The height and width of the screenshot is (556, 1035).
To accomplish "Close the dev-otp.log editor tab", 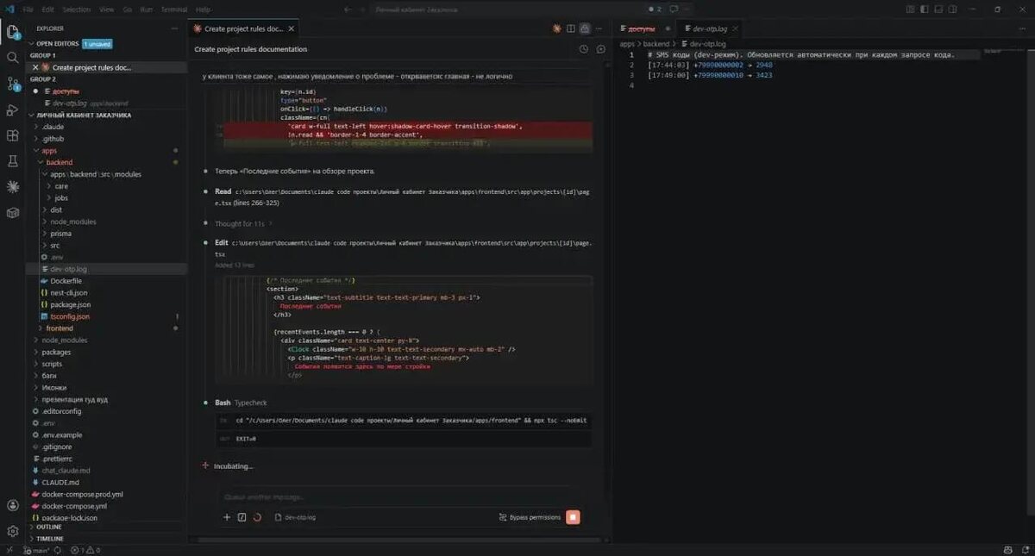I will (x=735, y=28).
